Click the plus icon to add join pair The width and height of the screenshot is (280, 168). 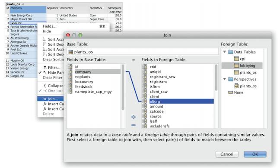click(x=134, y=117)
